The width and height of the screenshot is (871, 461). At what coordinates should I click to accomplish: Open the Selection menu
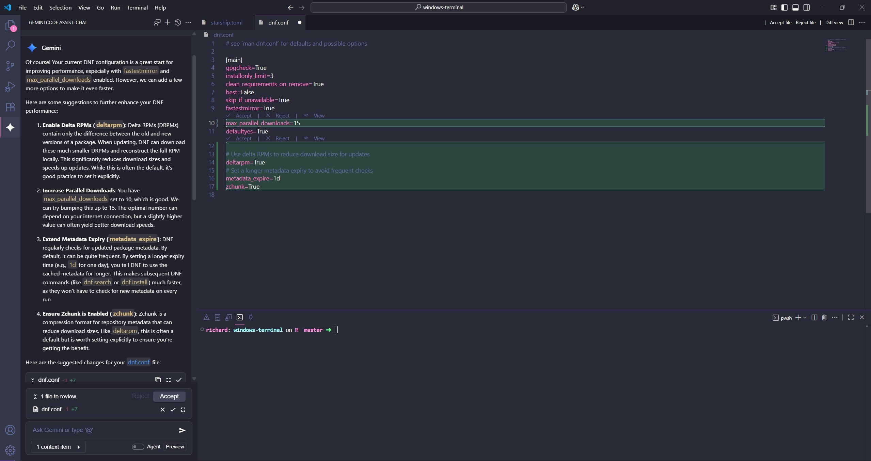60,7
